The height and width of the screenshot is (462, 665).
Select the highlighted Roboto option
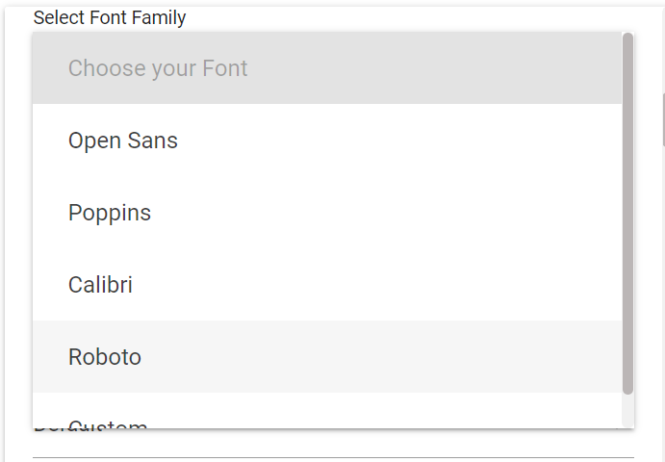pyautogui.click(x=105, y=357)
